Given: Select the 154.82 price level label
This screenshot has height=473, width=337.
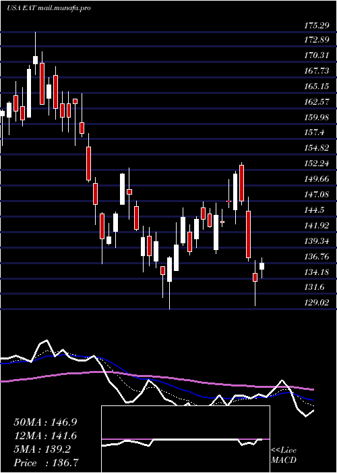Looking at the screenshot, I should click(316, 148).
